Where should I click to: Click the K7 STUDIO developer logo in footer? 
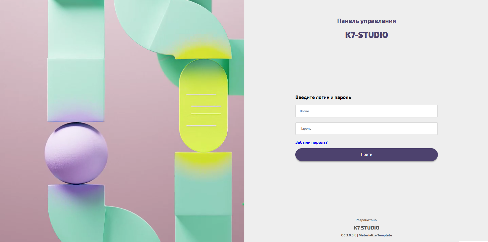click(x=366, y=228)
